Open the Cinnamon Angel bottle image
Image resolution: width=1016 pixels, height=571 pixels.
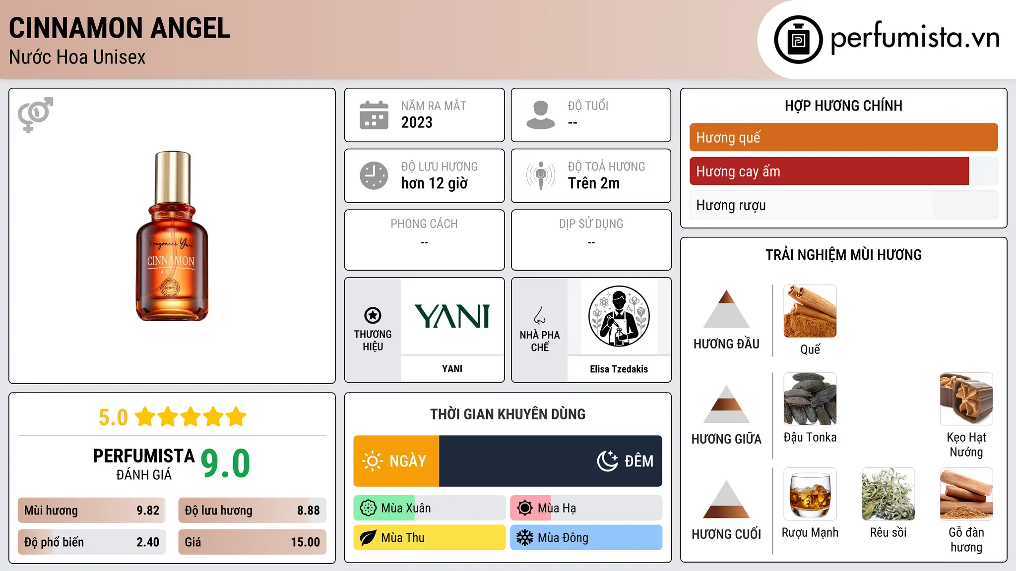click(x=172, y=236)
